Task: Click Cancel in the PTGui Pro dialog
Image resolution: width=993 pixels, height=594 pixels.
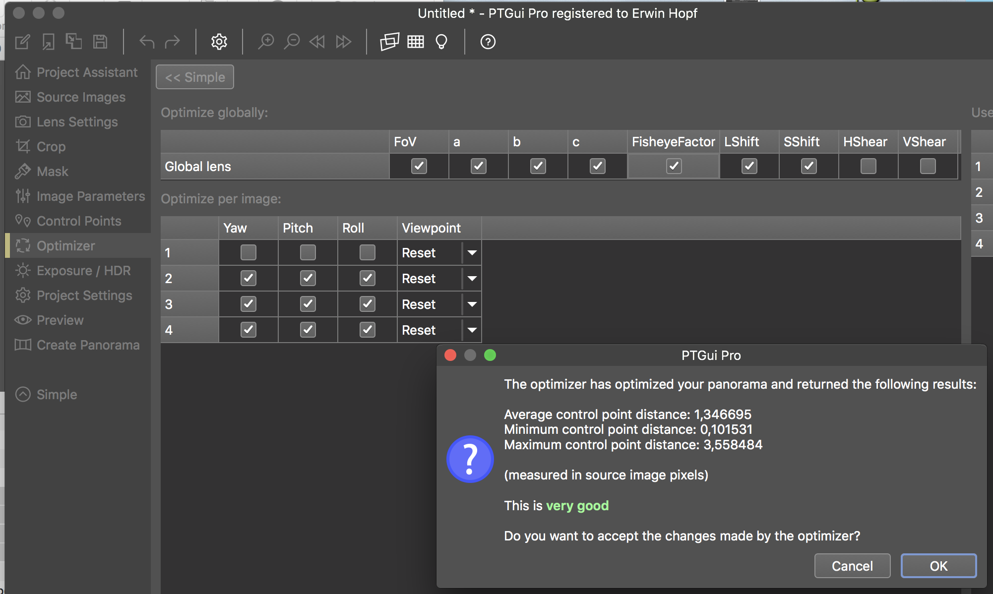Action: click(852, 566)
